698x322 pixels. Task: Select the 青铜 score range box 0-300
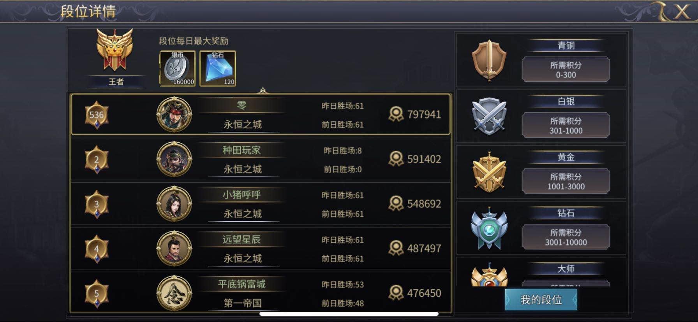[566, 70]
